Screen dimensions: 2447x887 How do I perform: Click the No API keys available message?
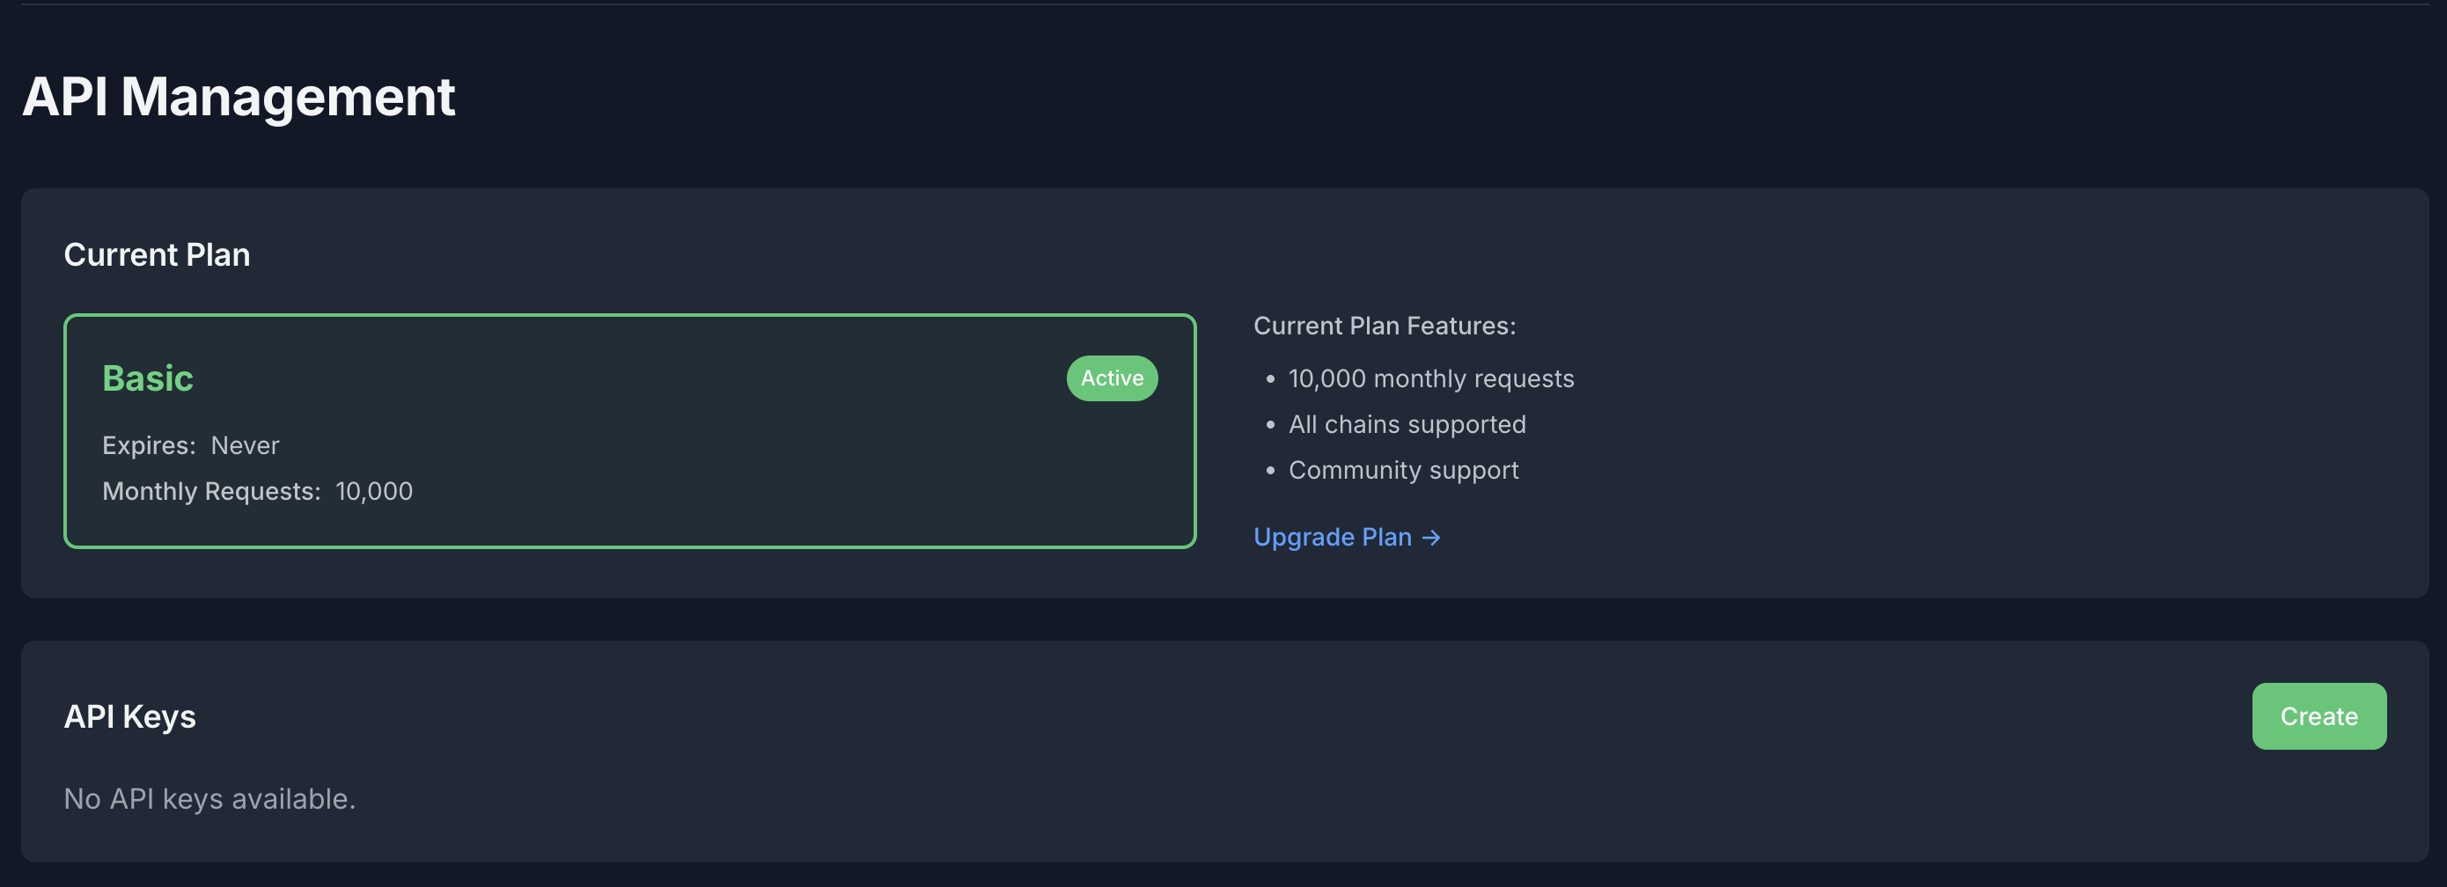pos(210,799)
